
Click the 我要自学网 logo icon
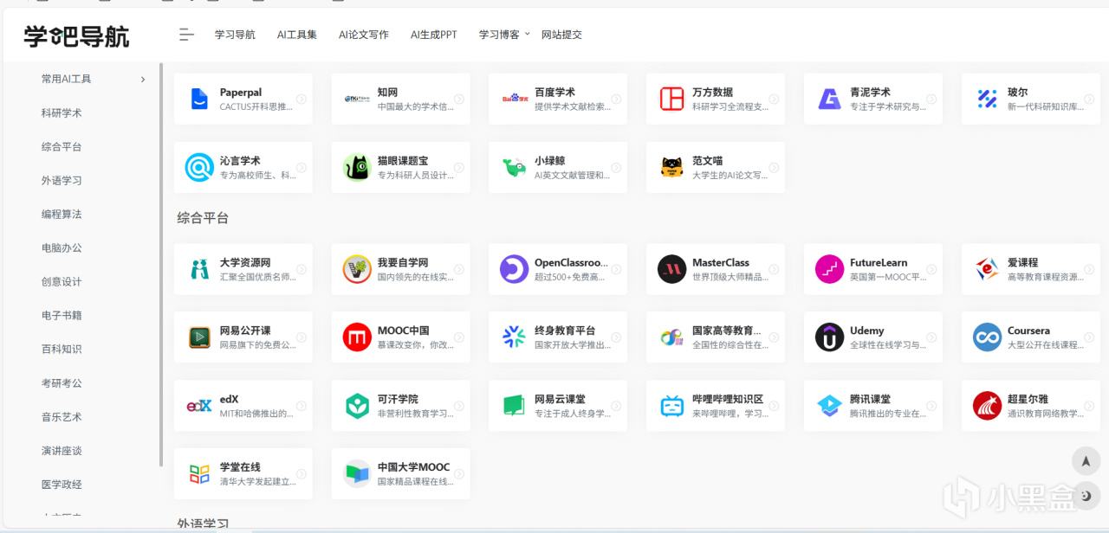(357, 269)
